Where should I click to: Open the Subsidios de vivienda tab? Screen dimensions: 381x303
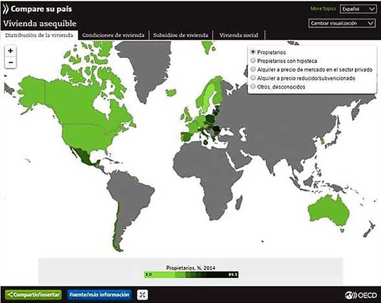(x=180, y=35)
